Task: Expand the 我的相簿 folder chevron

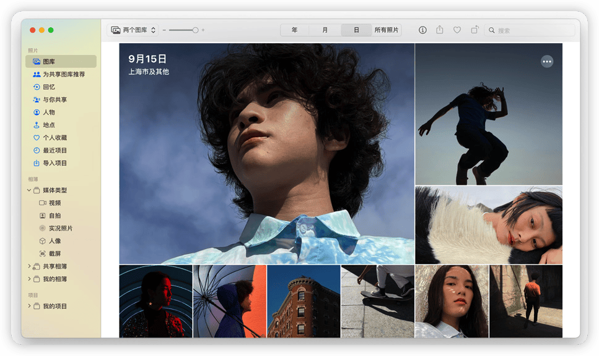Action: 29,279
